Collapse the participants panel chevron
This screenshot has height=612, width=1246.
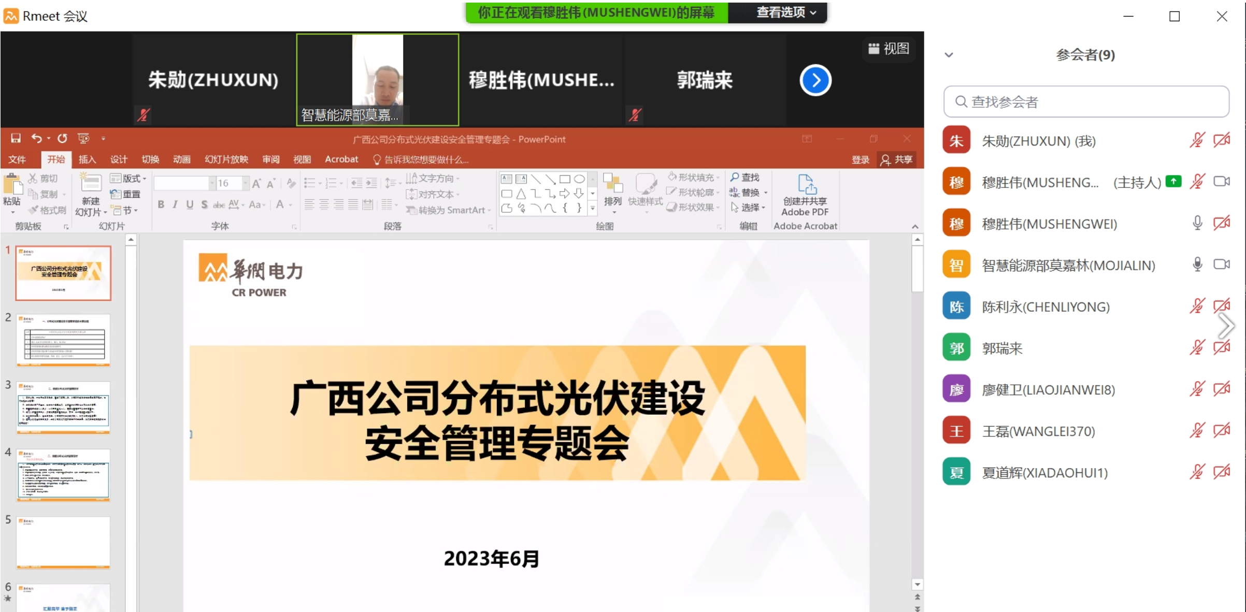coord(949,55)
